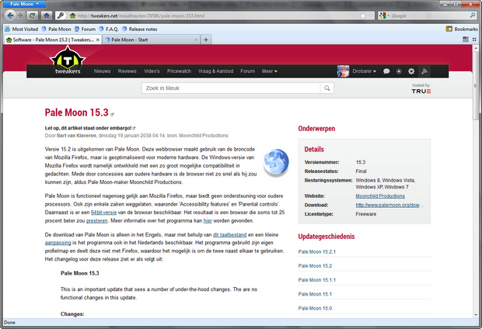Expand the Drobanir user dropdown
482x329 pixels.
coord(364,71)
